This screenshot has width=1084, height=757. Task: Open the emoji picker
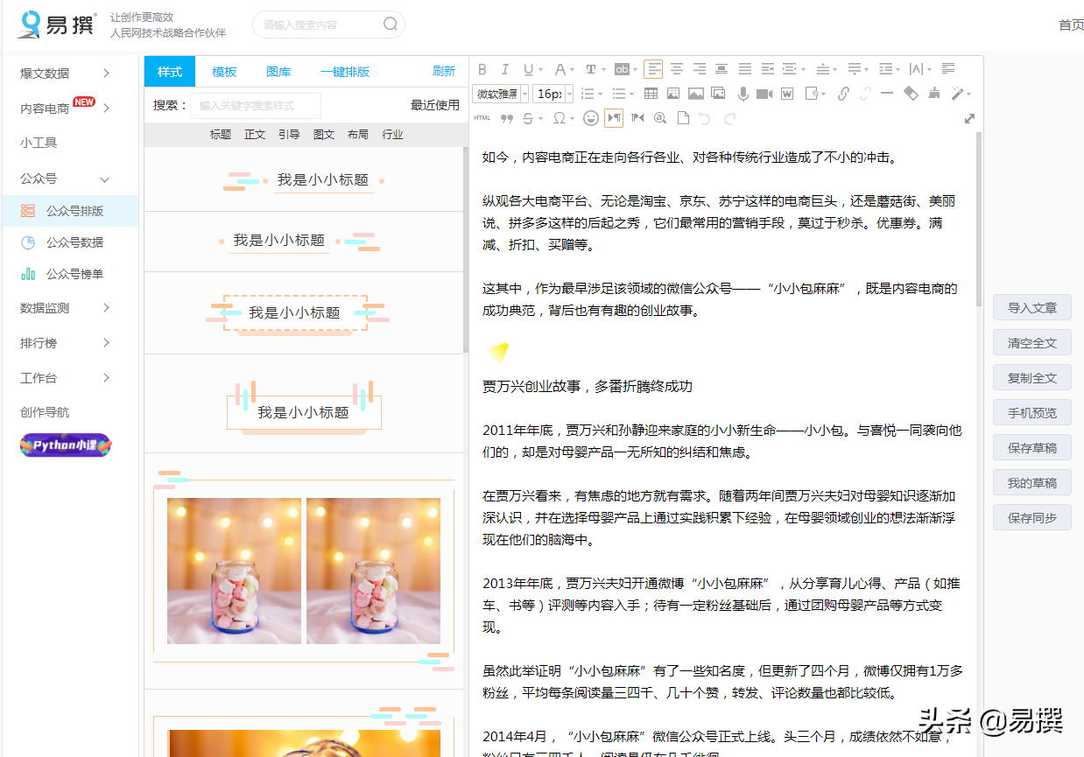click(x=591, y=118)
